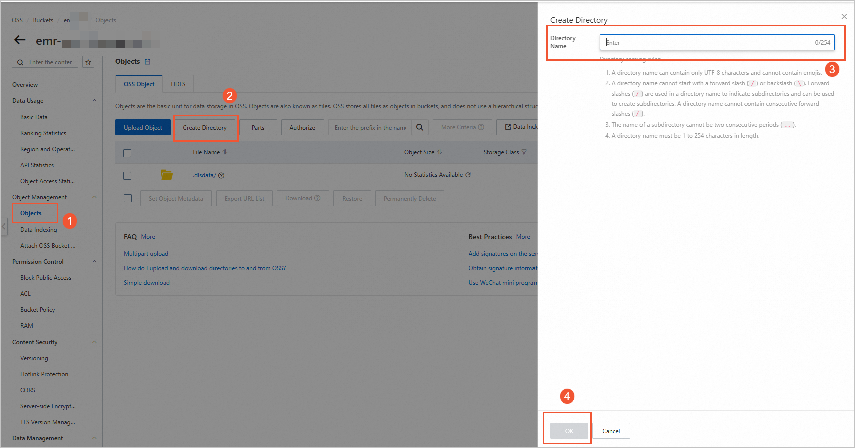Open Block Public Access in the sidebar
Viewport: 855px width, 448px height.
tap(46, 278)
